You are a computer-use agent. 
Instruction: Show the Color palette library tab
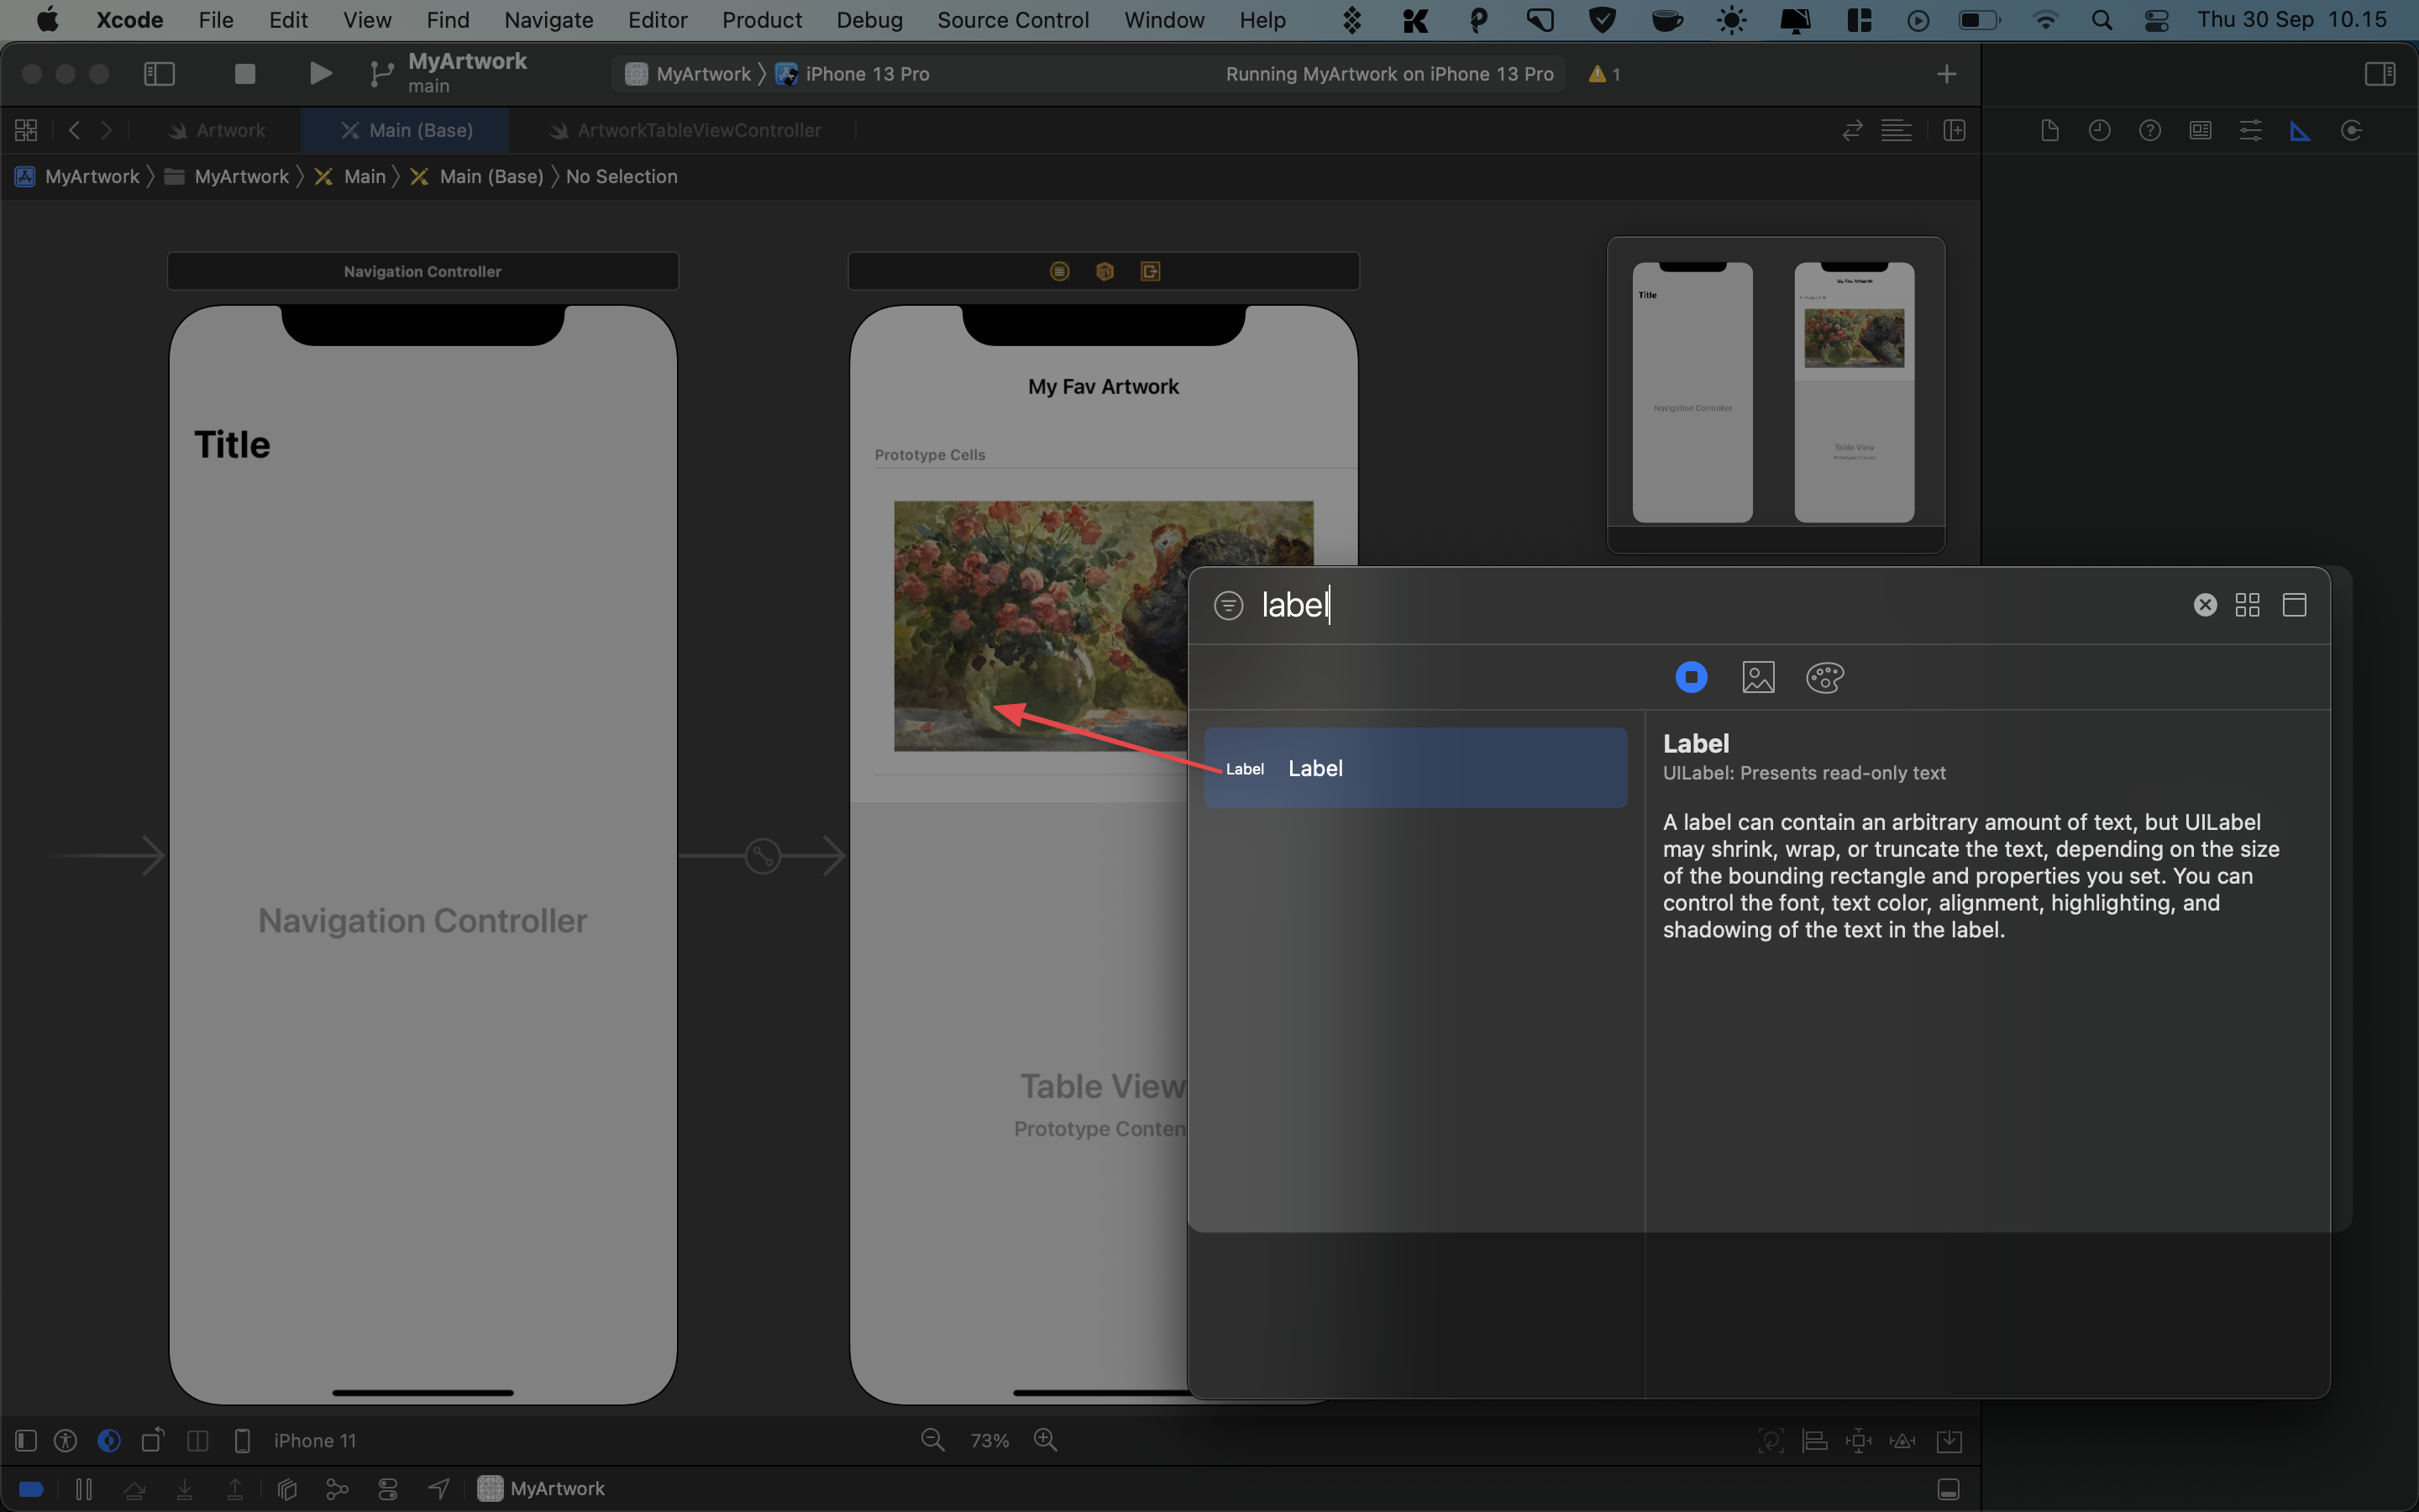click(1825, 677)
